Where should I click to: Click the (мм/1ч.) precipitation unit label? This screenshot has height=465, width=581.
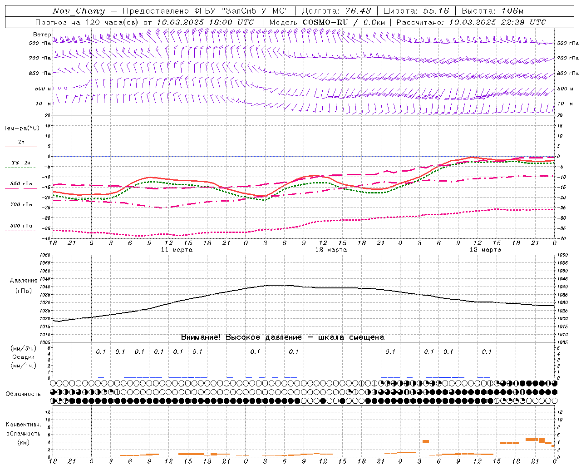24,366
